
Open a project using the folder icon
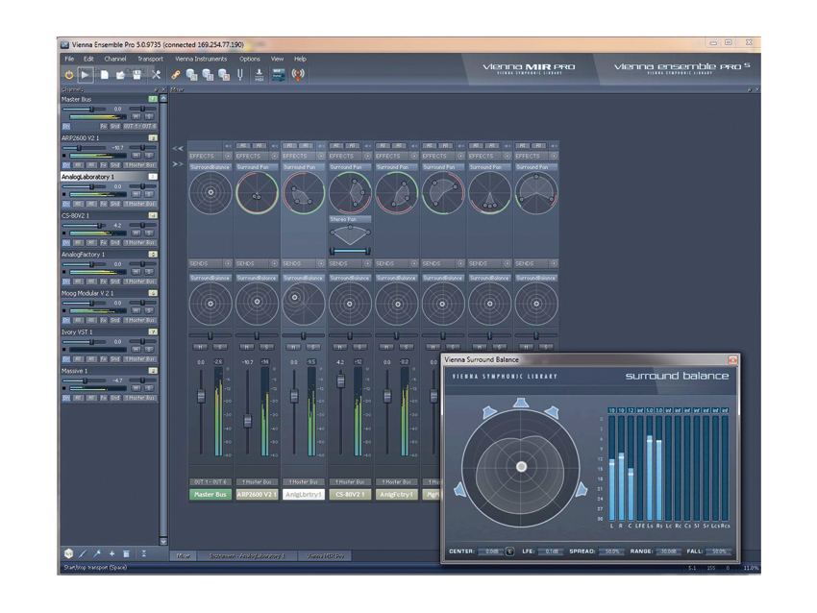click(120, 75)
